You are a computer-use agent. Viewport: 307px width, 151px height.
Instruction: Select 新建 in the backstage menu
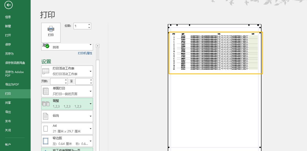15,26
